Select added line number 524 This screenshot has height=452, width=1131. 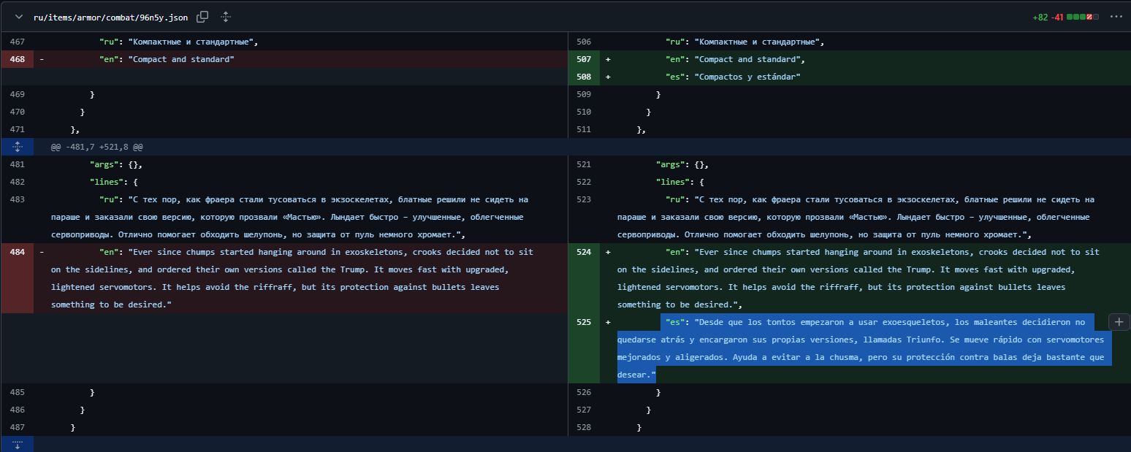[584, 252]
